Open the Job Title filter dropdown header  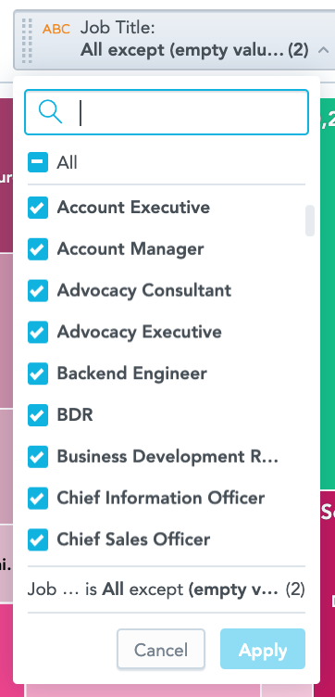click(x=174, y=40)
